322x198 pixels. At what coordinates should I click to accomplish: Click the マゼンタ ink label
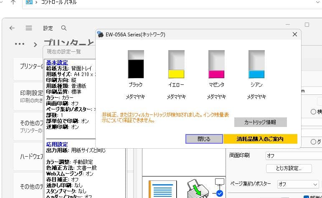216,84
